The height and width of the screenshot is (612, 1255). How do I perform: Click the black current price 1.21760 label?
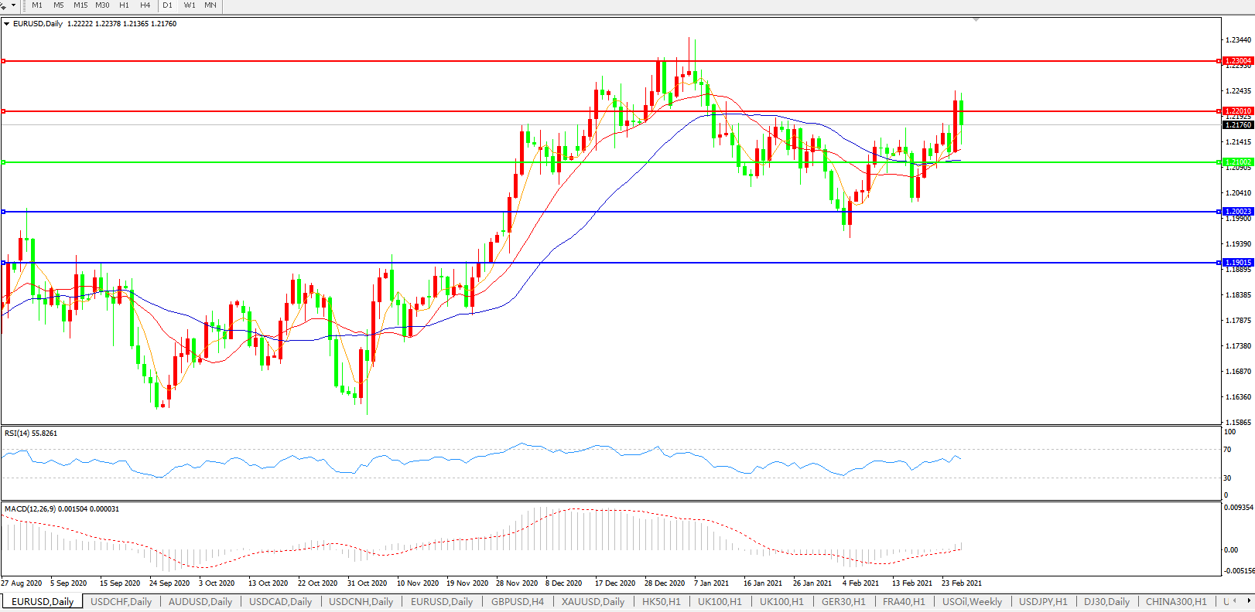point(1237,125)
